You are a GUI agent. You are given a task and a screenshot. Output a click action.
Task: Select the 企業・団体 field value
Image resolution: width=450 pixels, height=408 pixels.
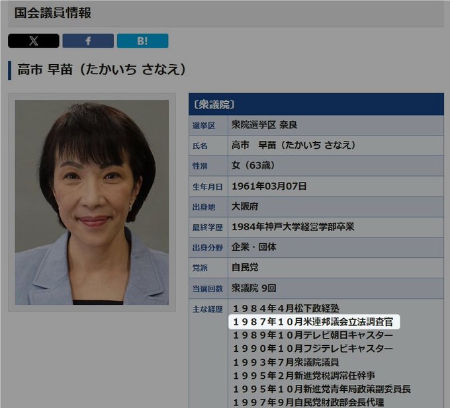(x=254, y=247)
